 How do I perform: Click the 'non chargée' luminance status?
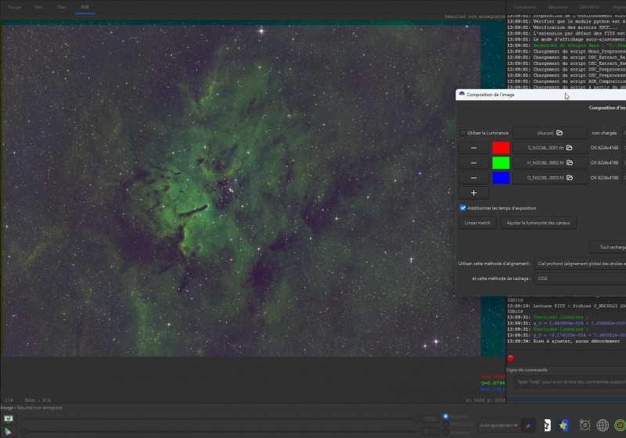604,133
